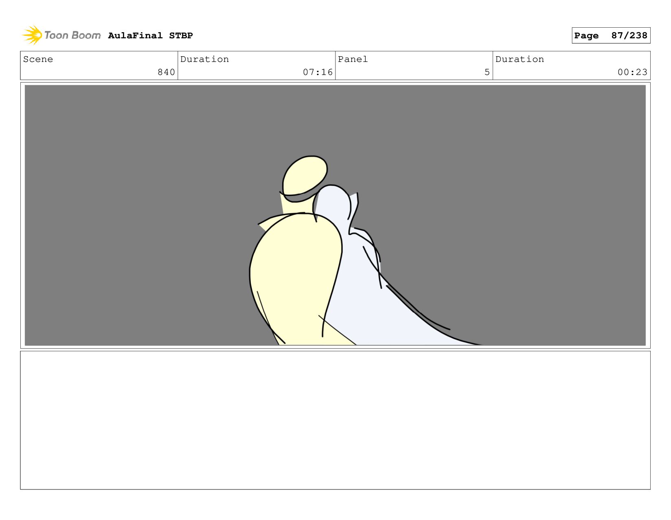Click the Page 87/238 box
The height and width of the screenshot is (520, 671).
pos(611,35)
